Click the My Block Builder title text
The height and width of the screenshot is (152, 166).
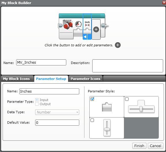pos(16,3)
